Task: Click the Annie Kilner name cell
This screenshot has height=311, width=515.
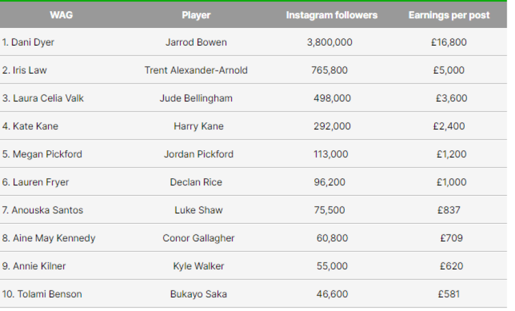Action: click(34, 266)
